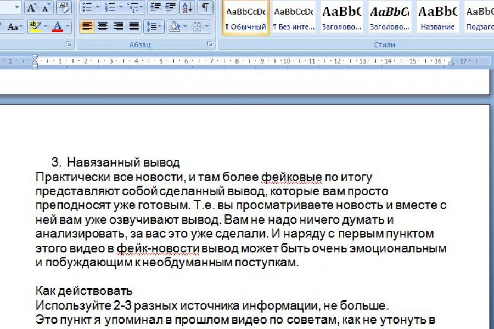Screen dimensions: 494x329
Task: Click the right indent marker on ruler
Action: coord(451,62)
